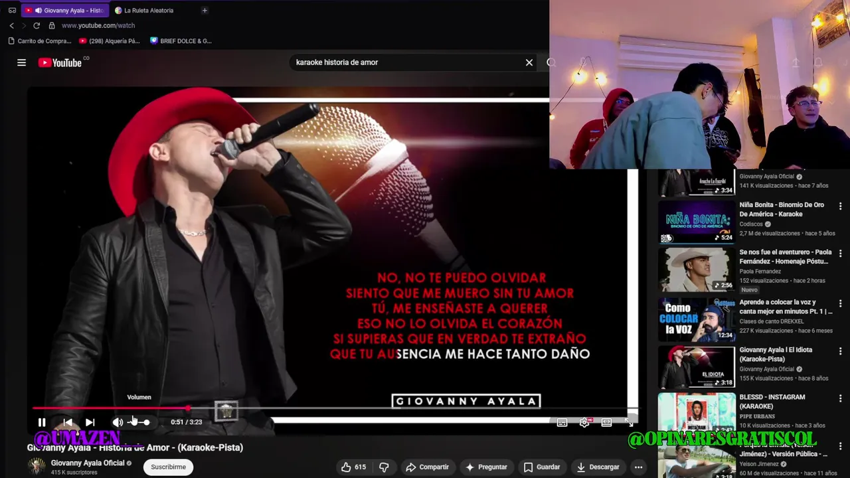The height and width of the screenshot is (478, 850).
Task: Open Como colocar la voz thumbnail
Action: coord(696,319)
